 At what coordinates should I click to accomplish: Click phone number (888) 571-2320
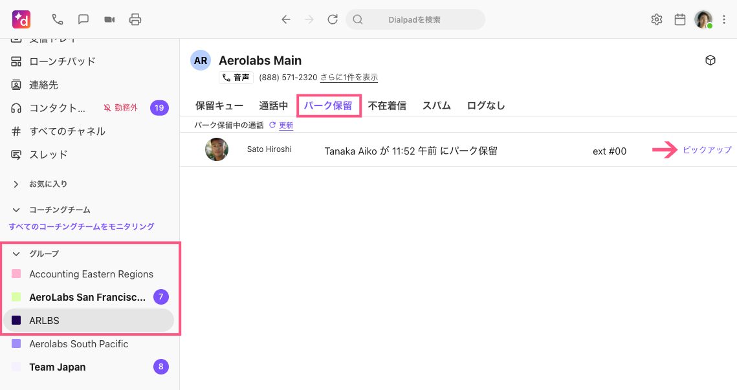pyautogui.click(x=288, y=78)
